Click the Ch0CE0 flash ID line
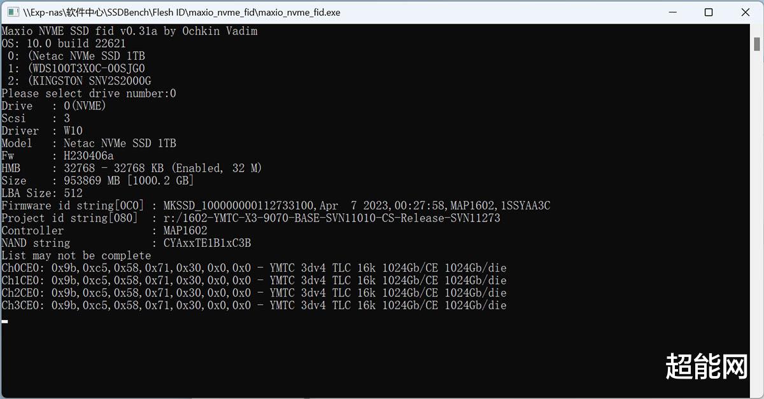 254,268
